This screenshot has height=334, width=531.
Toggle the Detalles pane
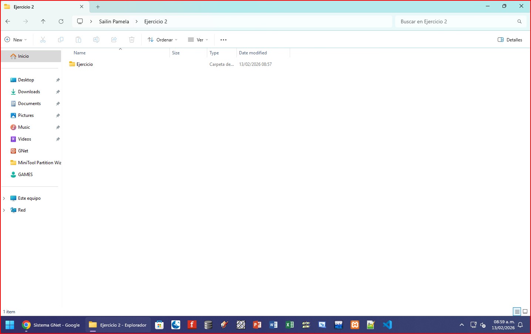[x=510, y=40]
